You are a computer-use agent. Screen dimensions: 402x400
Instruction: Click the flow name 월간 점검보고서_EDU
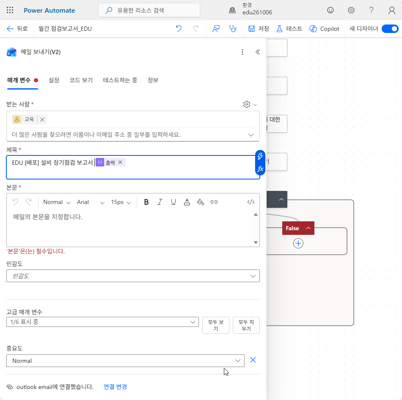(65, 29)
